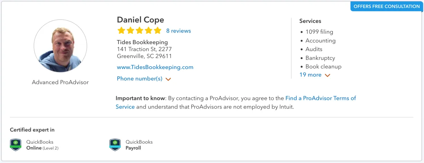This screenshot has height=163, width=424.
Task: Click the 141 Traction St address text
Action: tap(144, 49)
